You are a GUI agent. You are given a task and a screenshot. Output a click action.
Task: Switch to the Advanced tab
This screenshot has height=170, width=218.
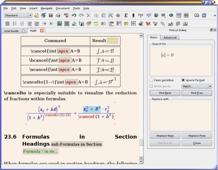170,37
